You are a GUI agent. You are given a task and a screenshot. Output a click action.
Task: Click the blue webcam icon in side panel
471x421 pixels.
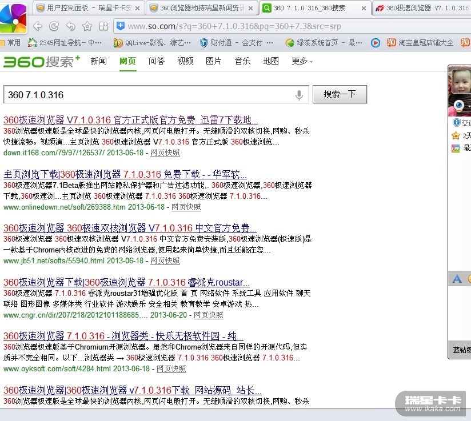pos(459,105)
